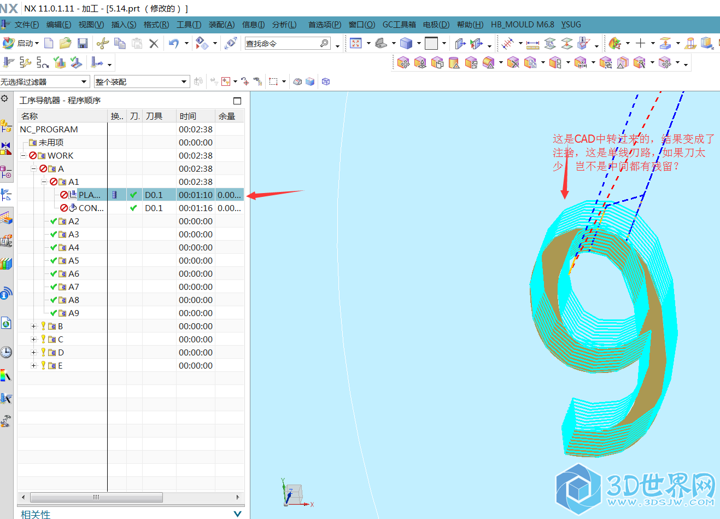
Task: Open the Reuse Library books icon
Action: (x=6, y=264)
